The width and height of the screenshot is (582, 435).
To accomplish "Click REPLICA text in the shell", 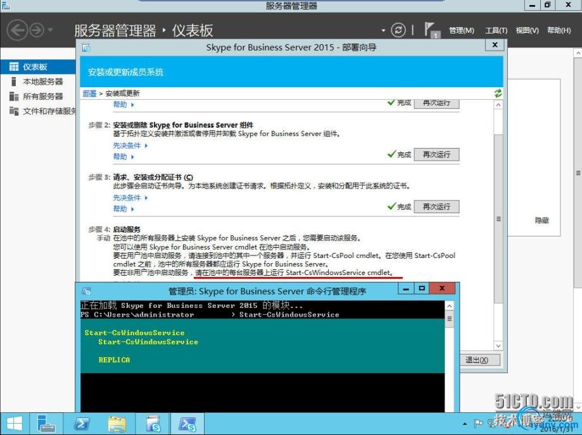I will 114,360.
